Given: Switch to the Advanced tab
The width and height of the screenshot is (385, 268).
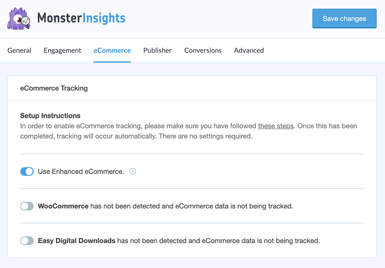Looking at the screenshot, I should click(x=249, y=51).
